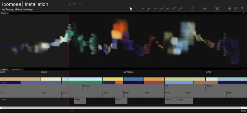Click the 00:16 time display

tap(243, 111)
